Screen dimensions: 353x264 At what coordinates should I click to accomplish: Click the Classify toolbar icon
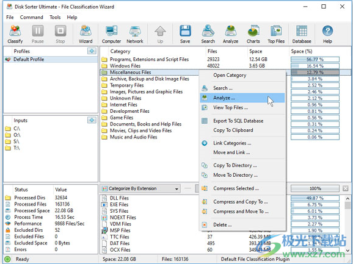tap(15, 34)
